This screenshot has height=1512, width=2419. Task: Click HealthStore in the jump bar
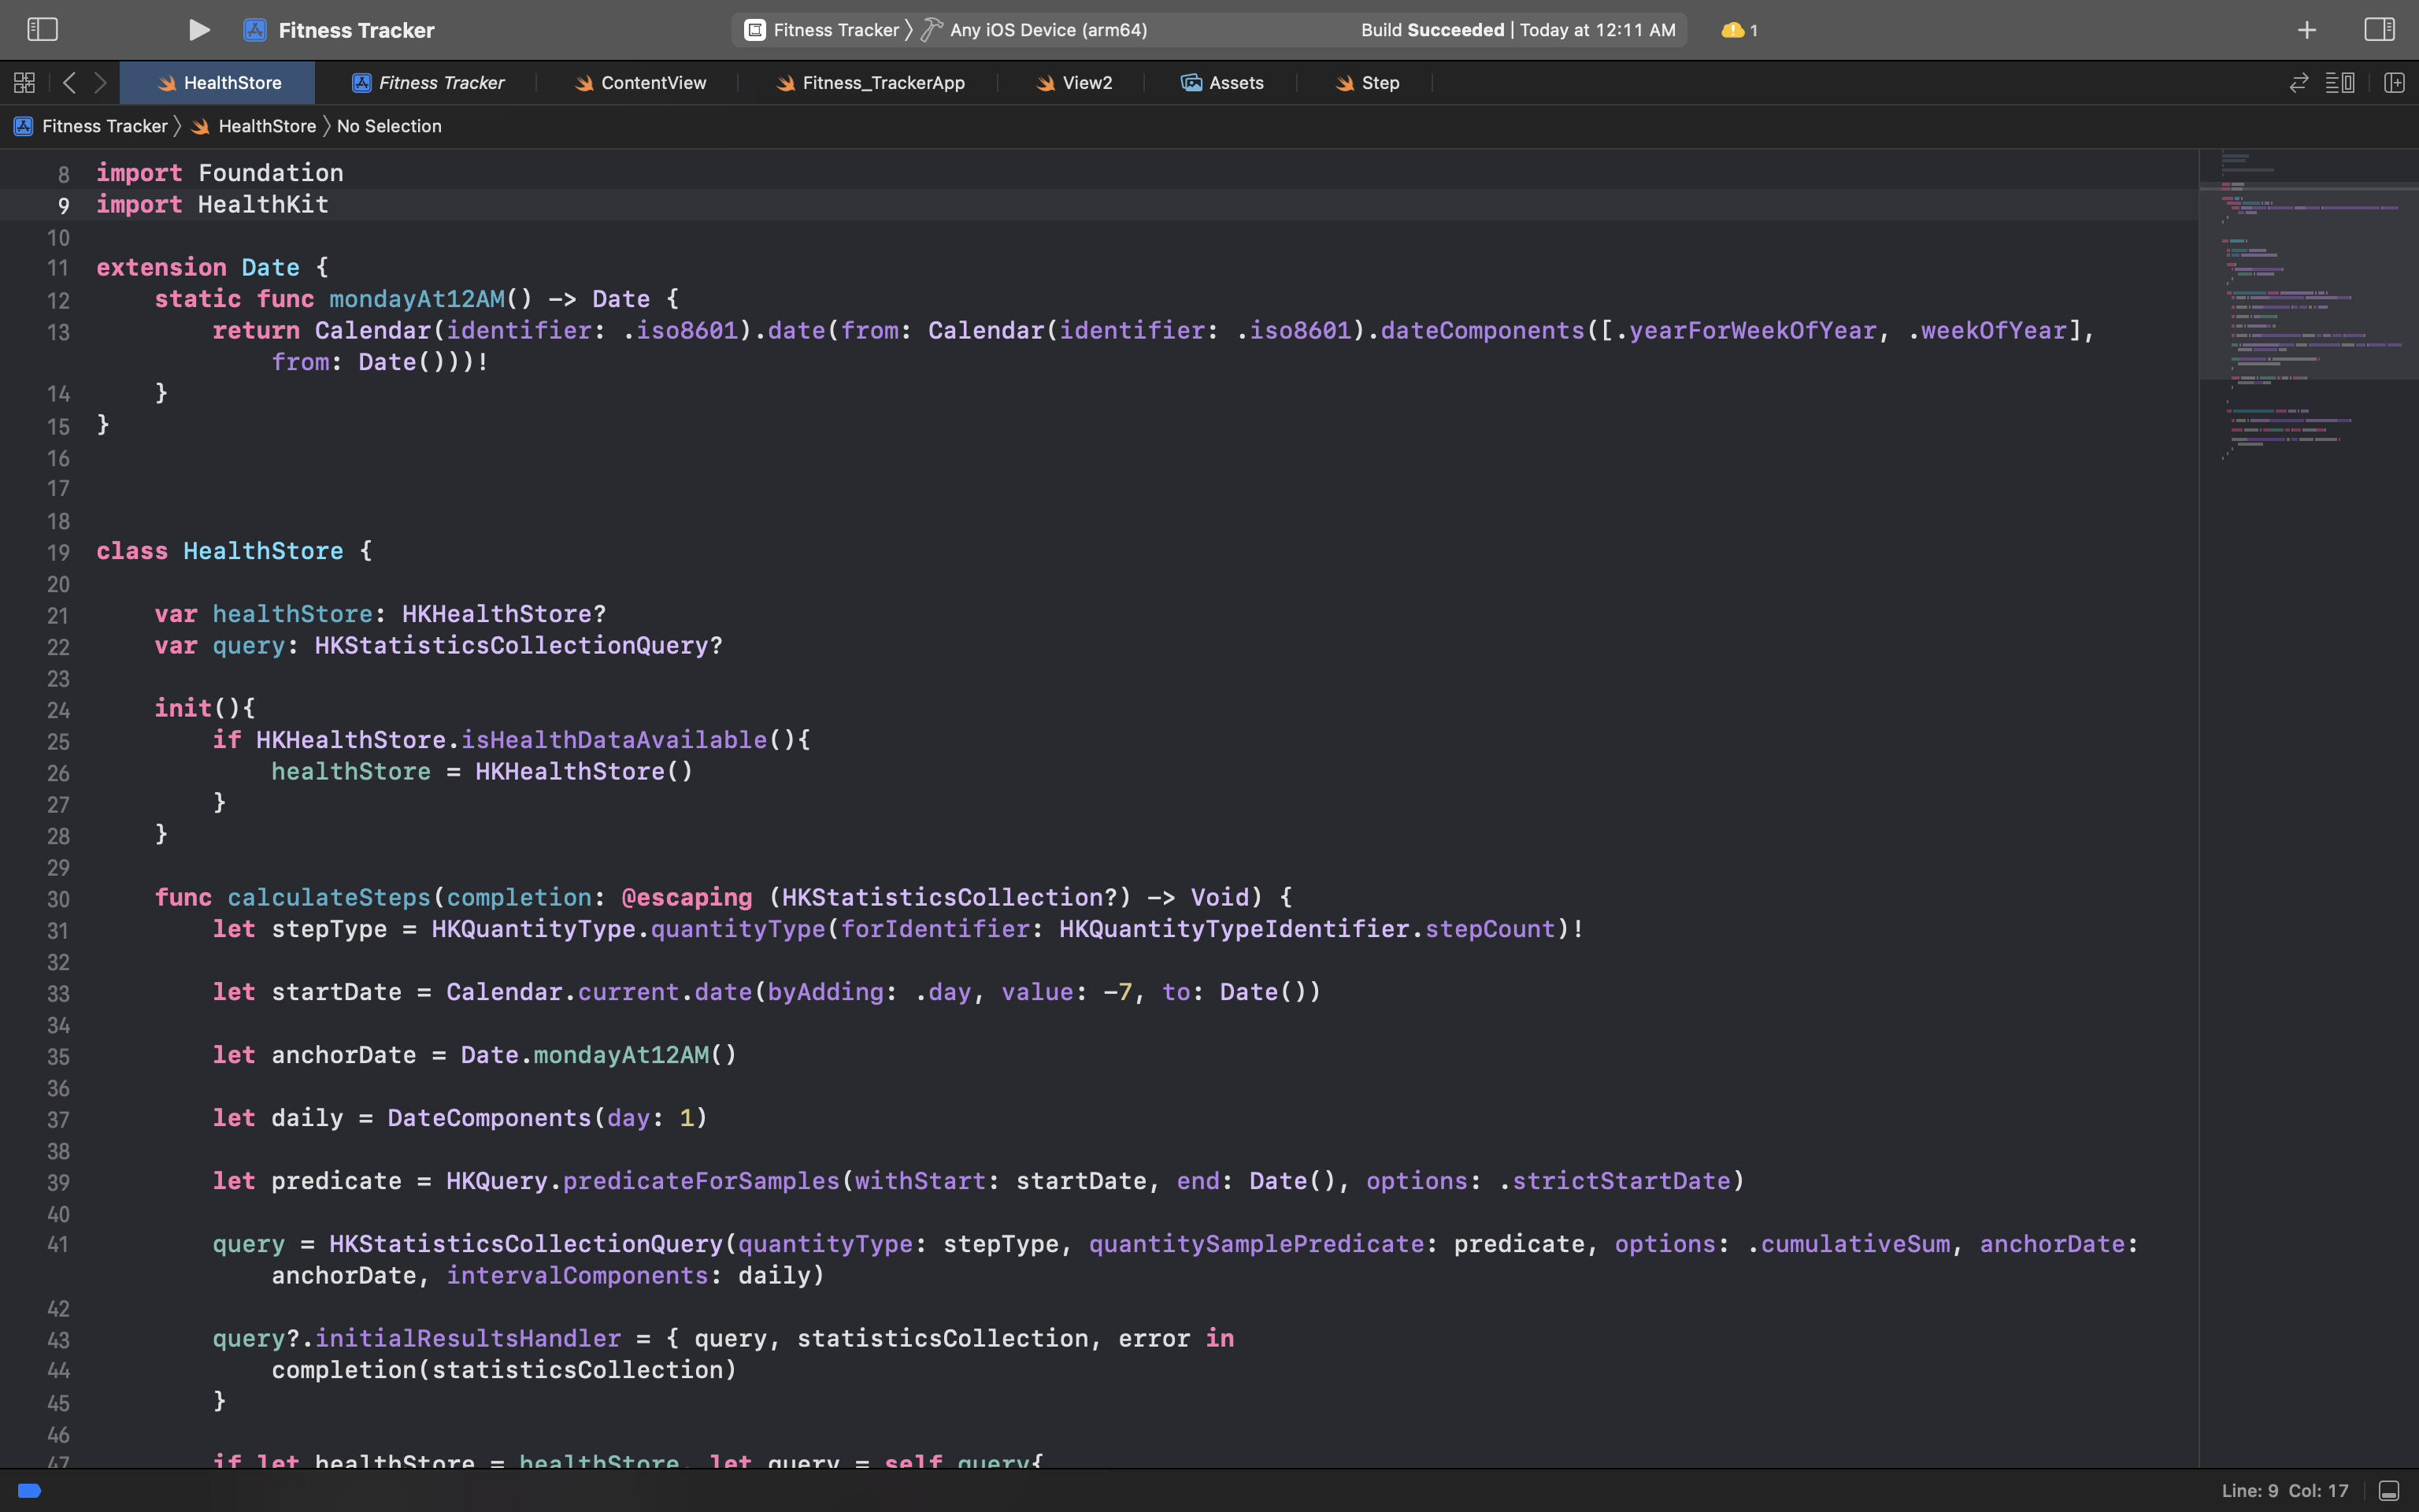tap(254, 126)
